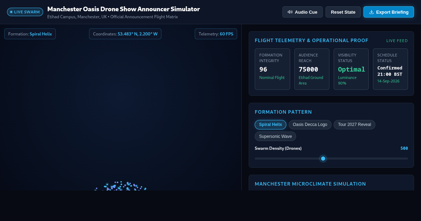Viewport: 421px width, 221px height.
Task: Click the Swarm Density slider handle
Action: 323,159
